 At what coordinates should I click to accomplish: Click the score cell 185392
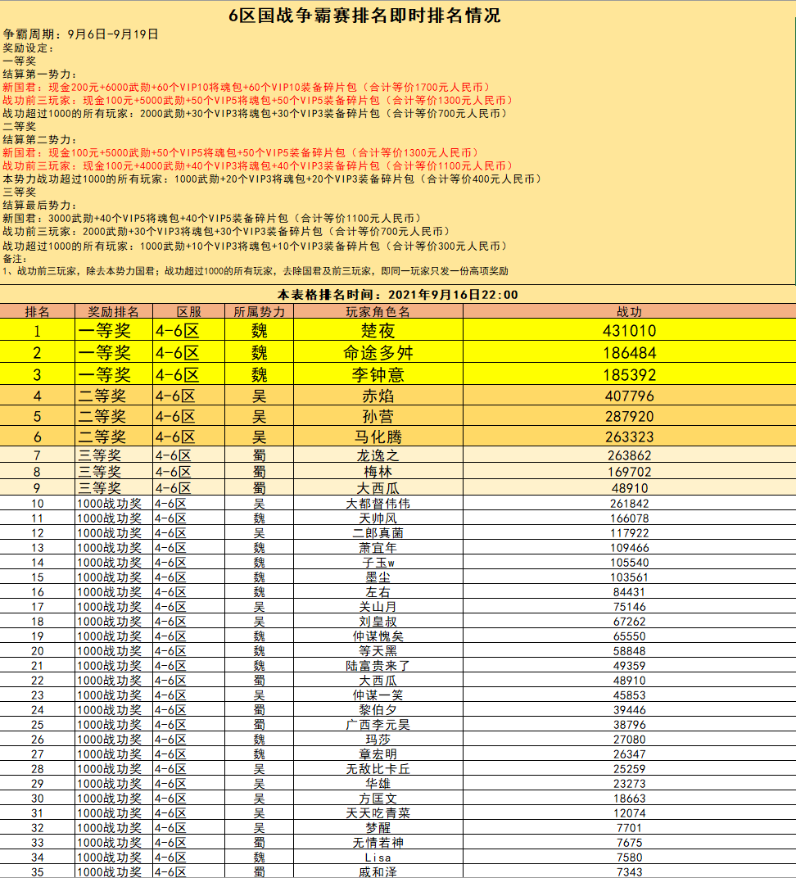pos(629,374)
